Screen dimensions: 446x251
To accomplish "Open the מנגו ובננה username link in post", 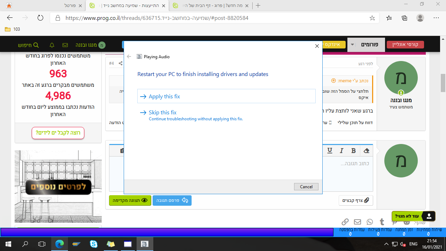I will coord(401,100).
